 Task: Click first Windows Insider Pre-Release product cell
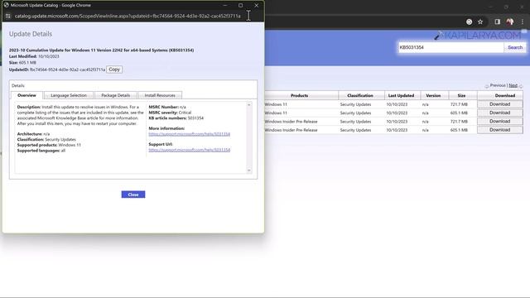291,122
